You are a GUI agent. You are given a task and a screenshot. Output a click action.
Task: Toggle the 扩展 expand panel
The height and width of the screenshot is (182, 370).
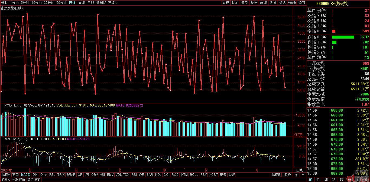[5, 180]
